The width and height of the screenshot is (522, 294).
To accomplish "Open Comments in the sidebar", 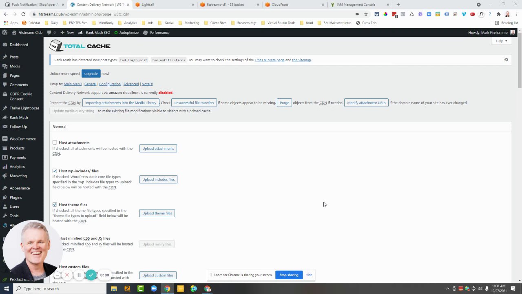I will 19,85.
